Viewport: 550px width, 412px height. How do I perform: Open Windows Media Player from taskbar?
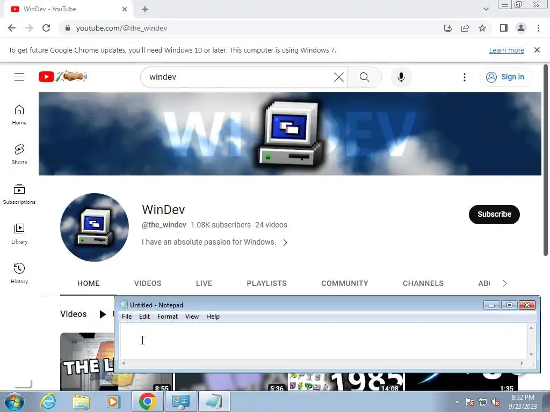click(113, 401)
